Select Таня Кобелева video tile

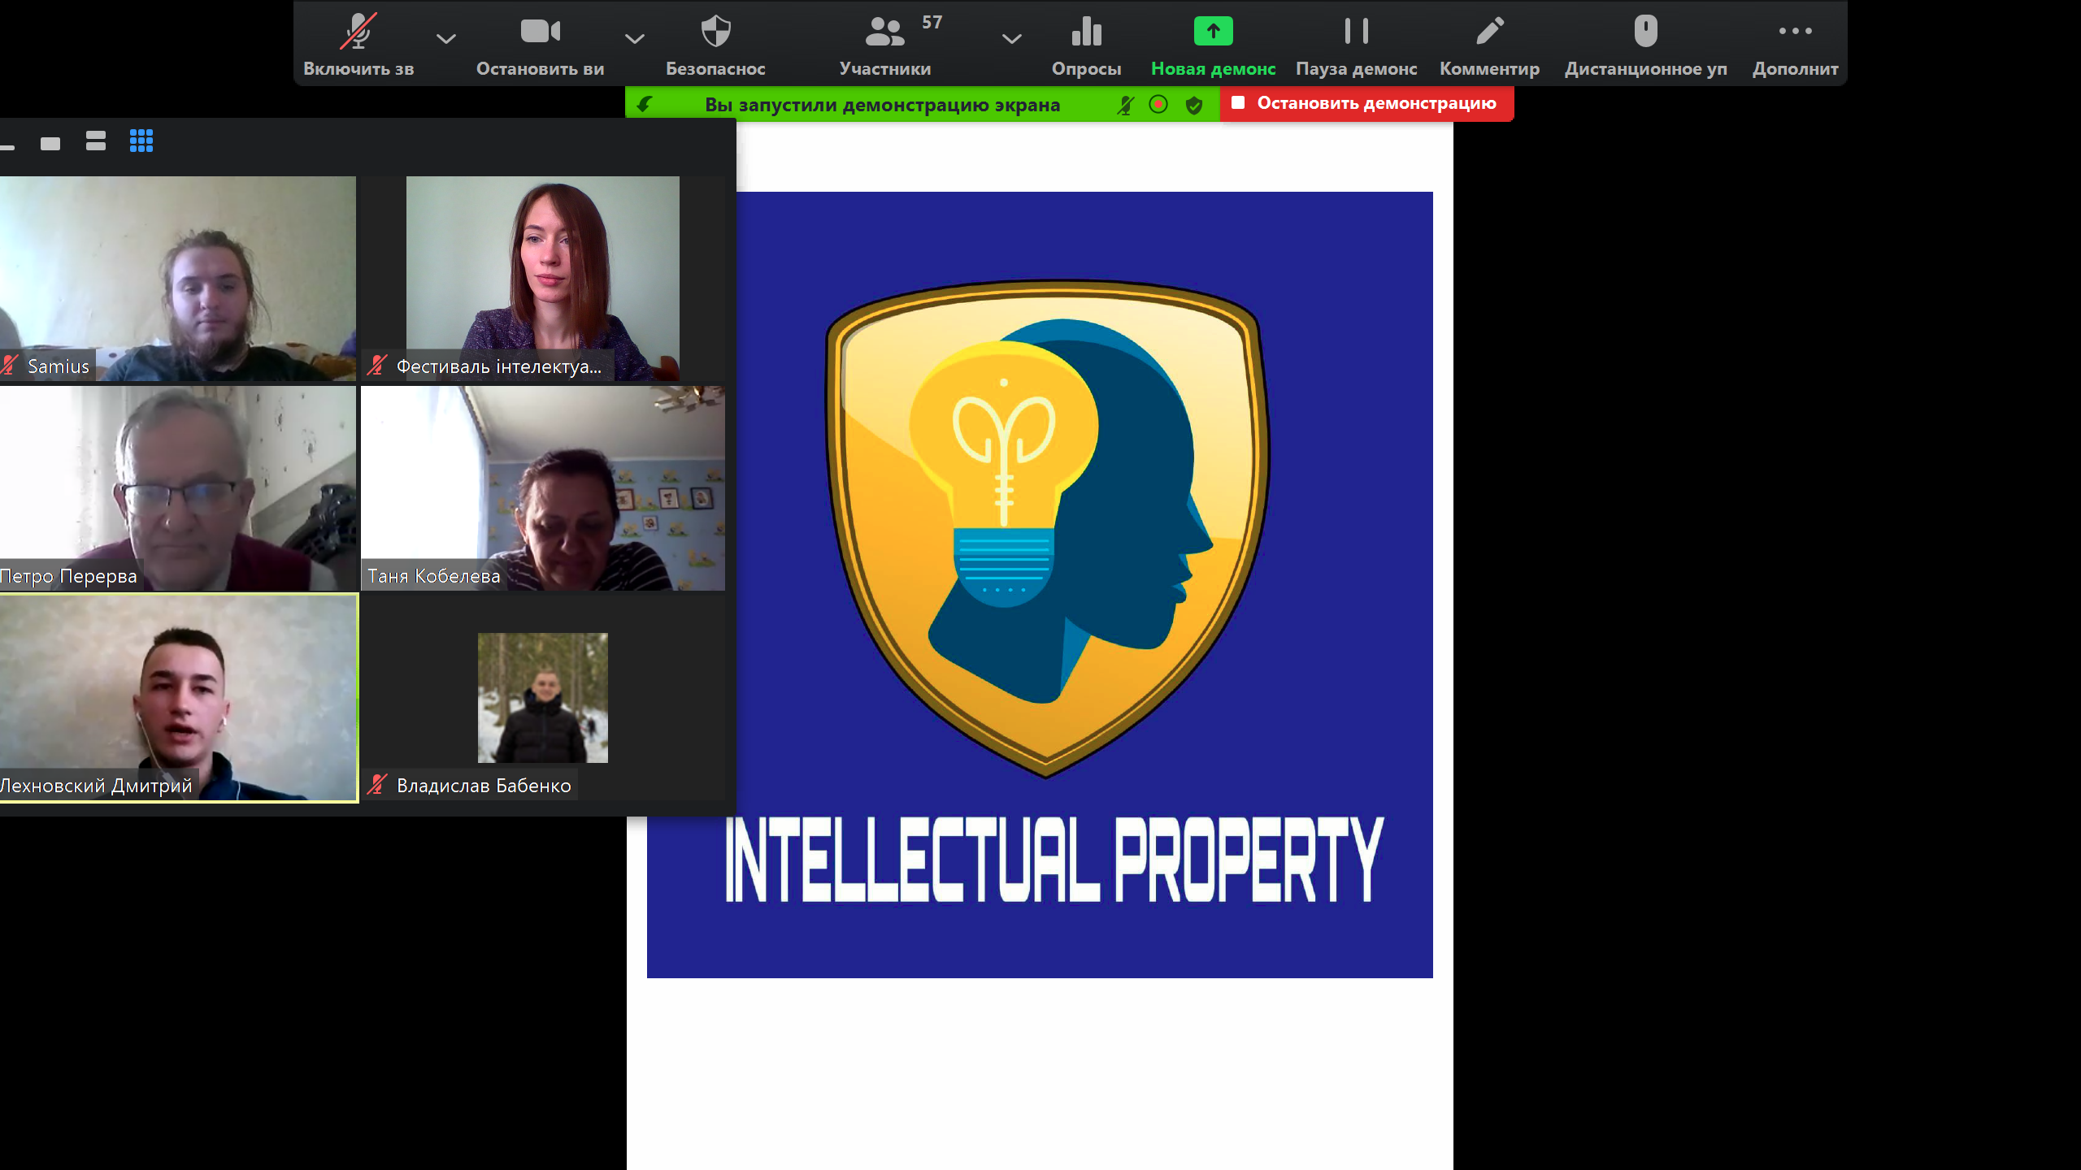543,488
